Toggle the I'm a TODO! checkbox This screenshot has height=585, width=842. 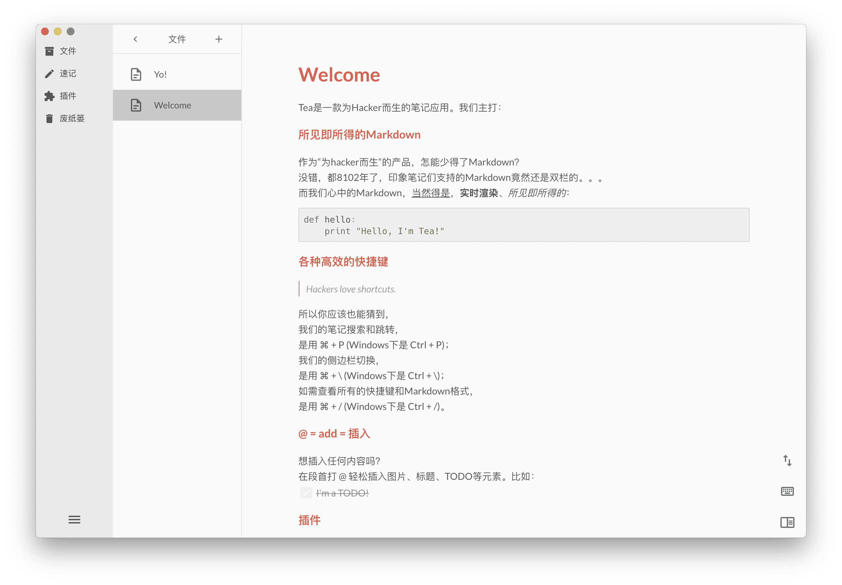point(306,493)
